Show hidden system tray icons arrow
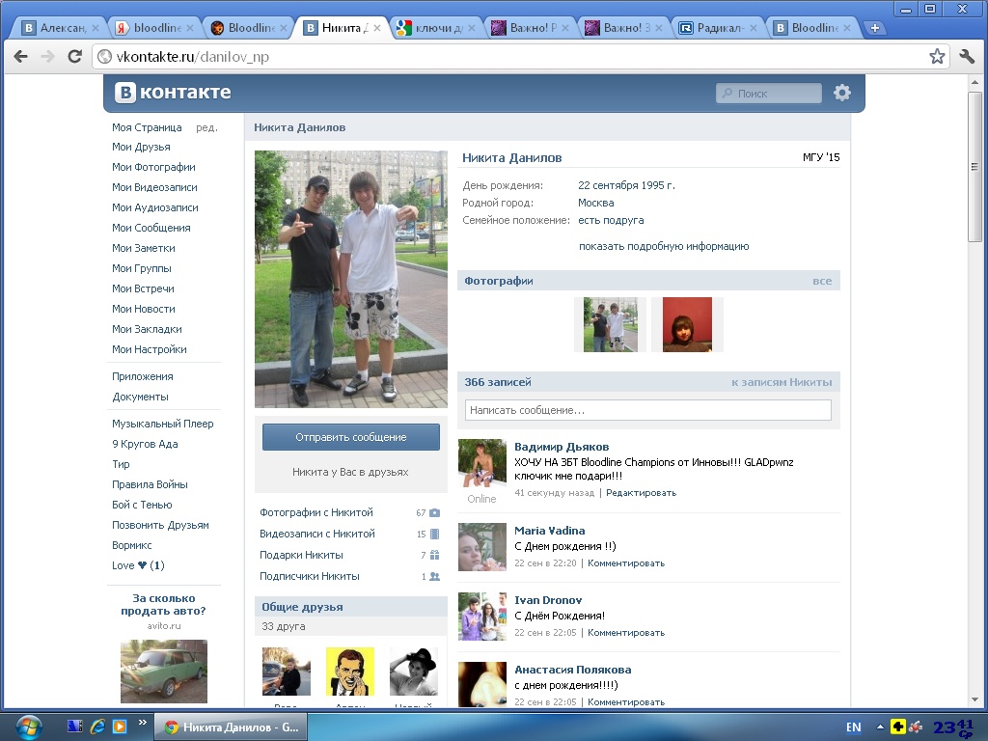 (x=879, y=727)
